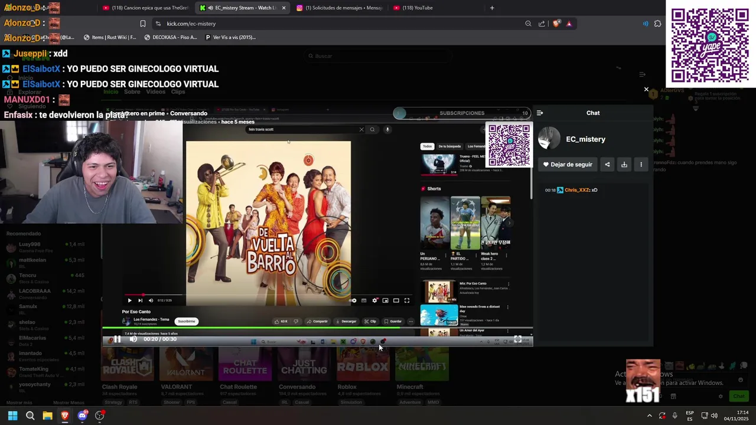Click the Chris_XXZ username in chat

tap(577, 190)
